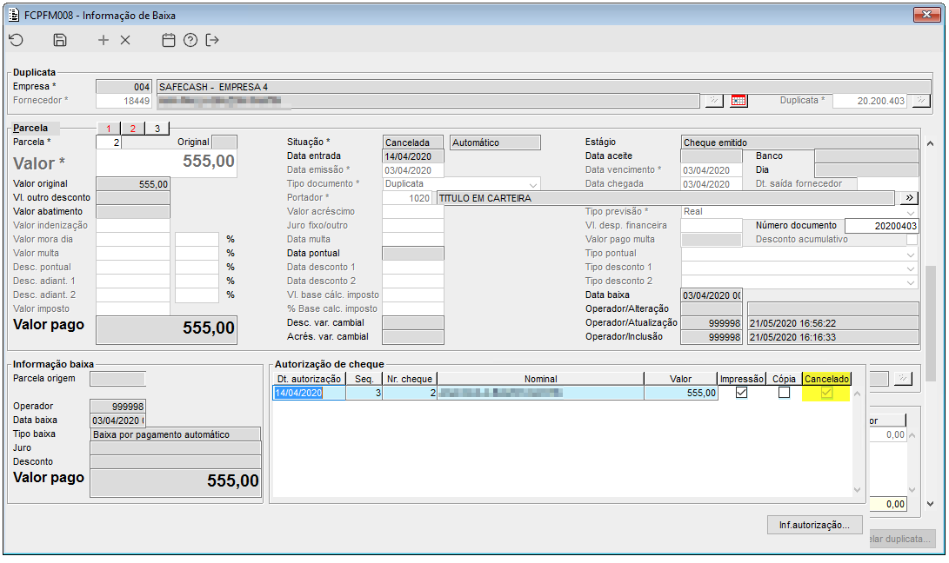Toggle Cancelado checkbox in cheque row
The image size is (949, 563).
826,393
